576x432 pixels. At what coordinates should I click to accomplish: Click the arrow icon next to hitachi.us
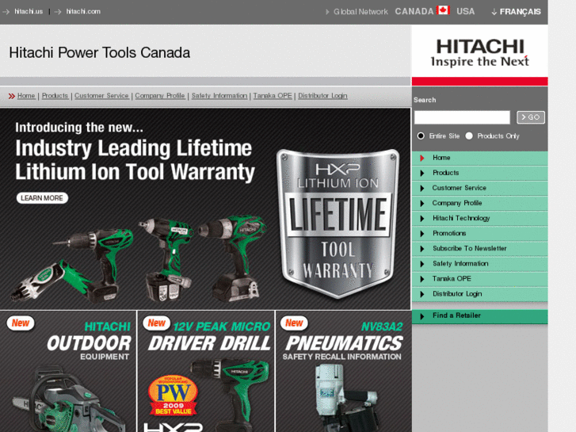tap(6, 12)
